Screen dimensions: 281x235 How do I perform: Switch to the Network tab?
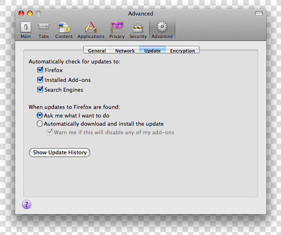click(x=125, y=50)
